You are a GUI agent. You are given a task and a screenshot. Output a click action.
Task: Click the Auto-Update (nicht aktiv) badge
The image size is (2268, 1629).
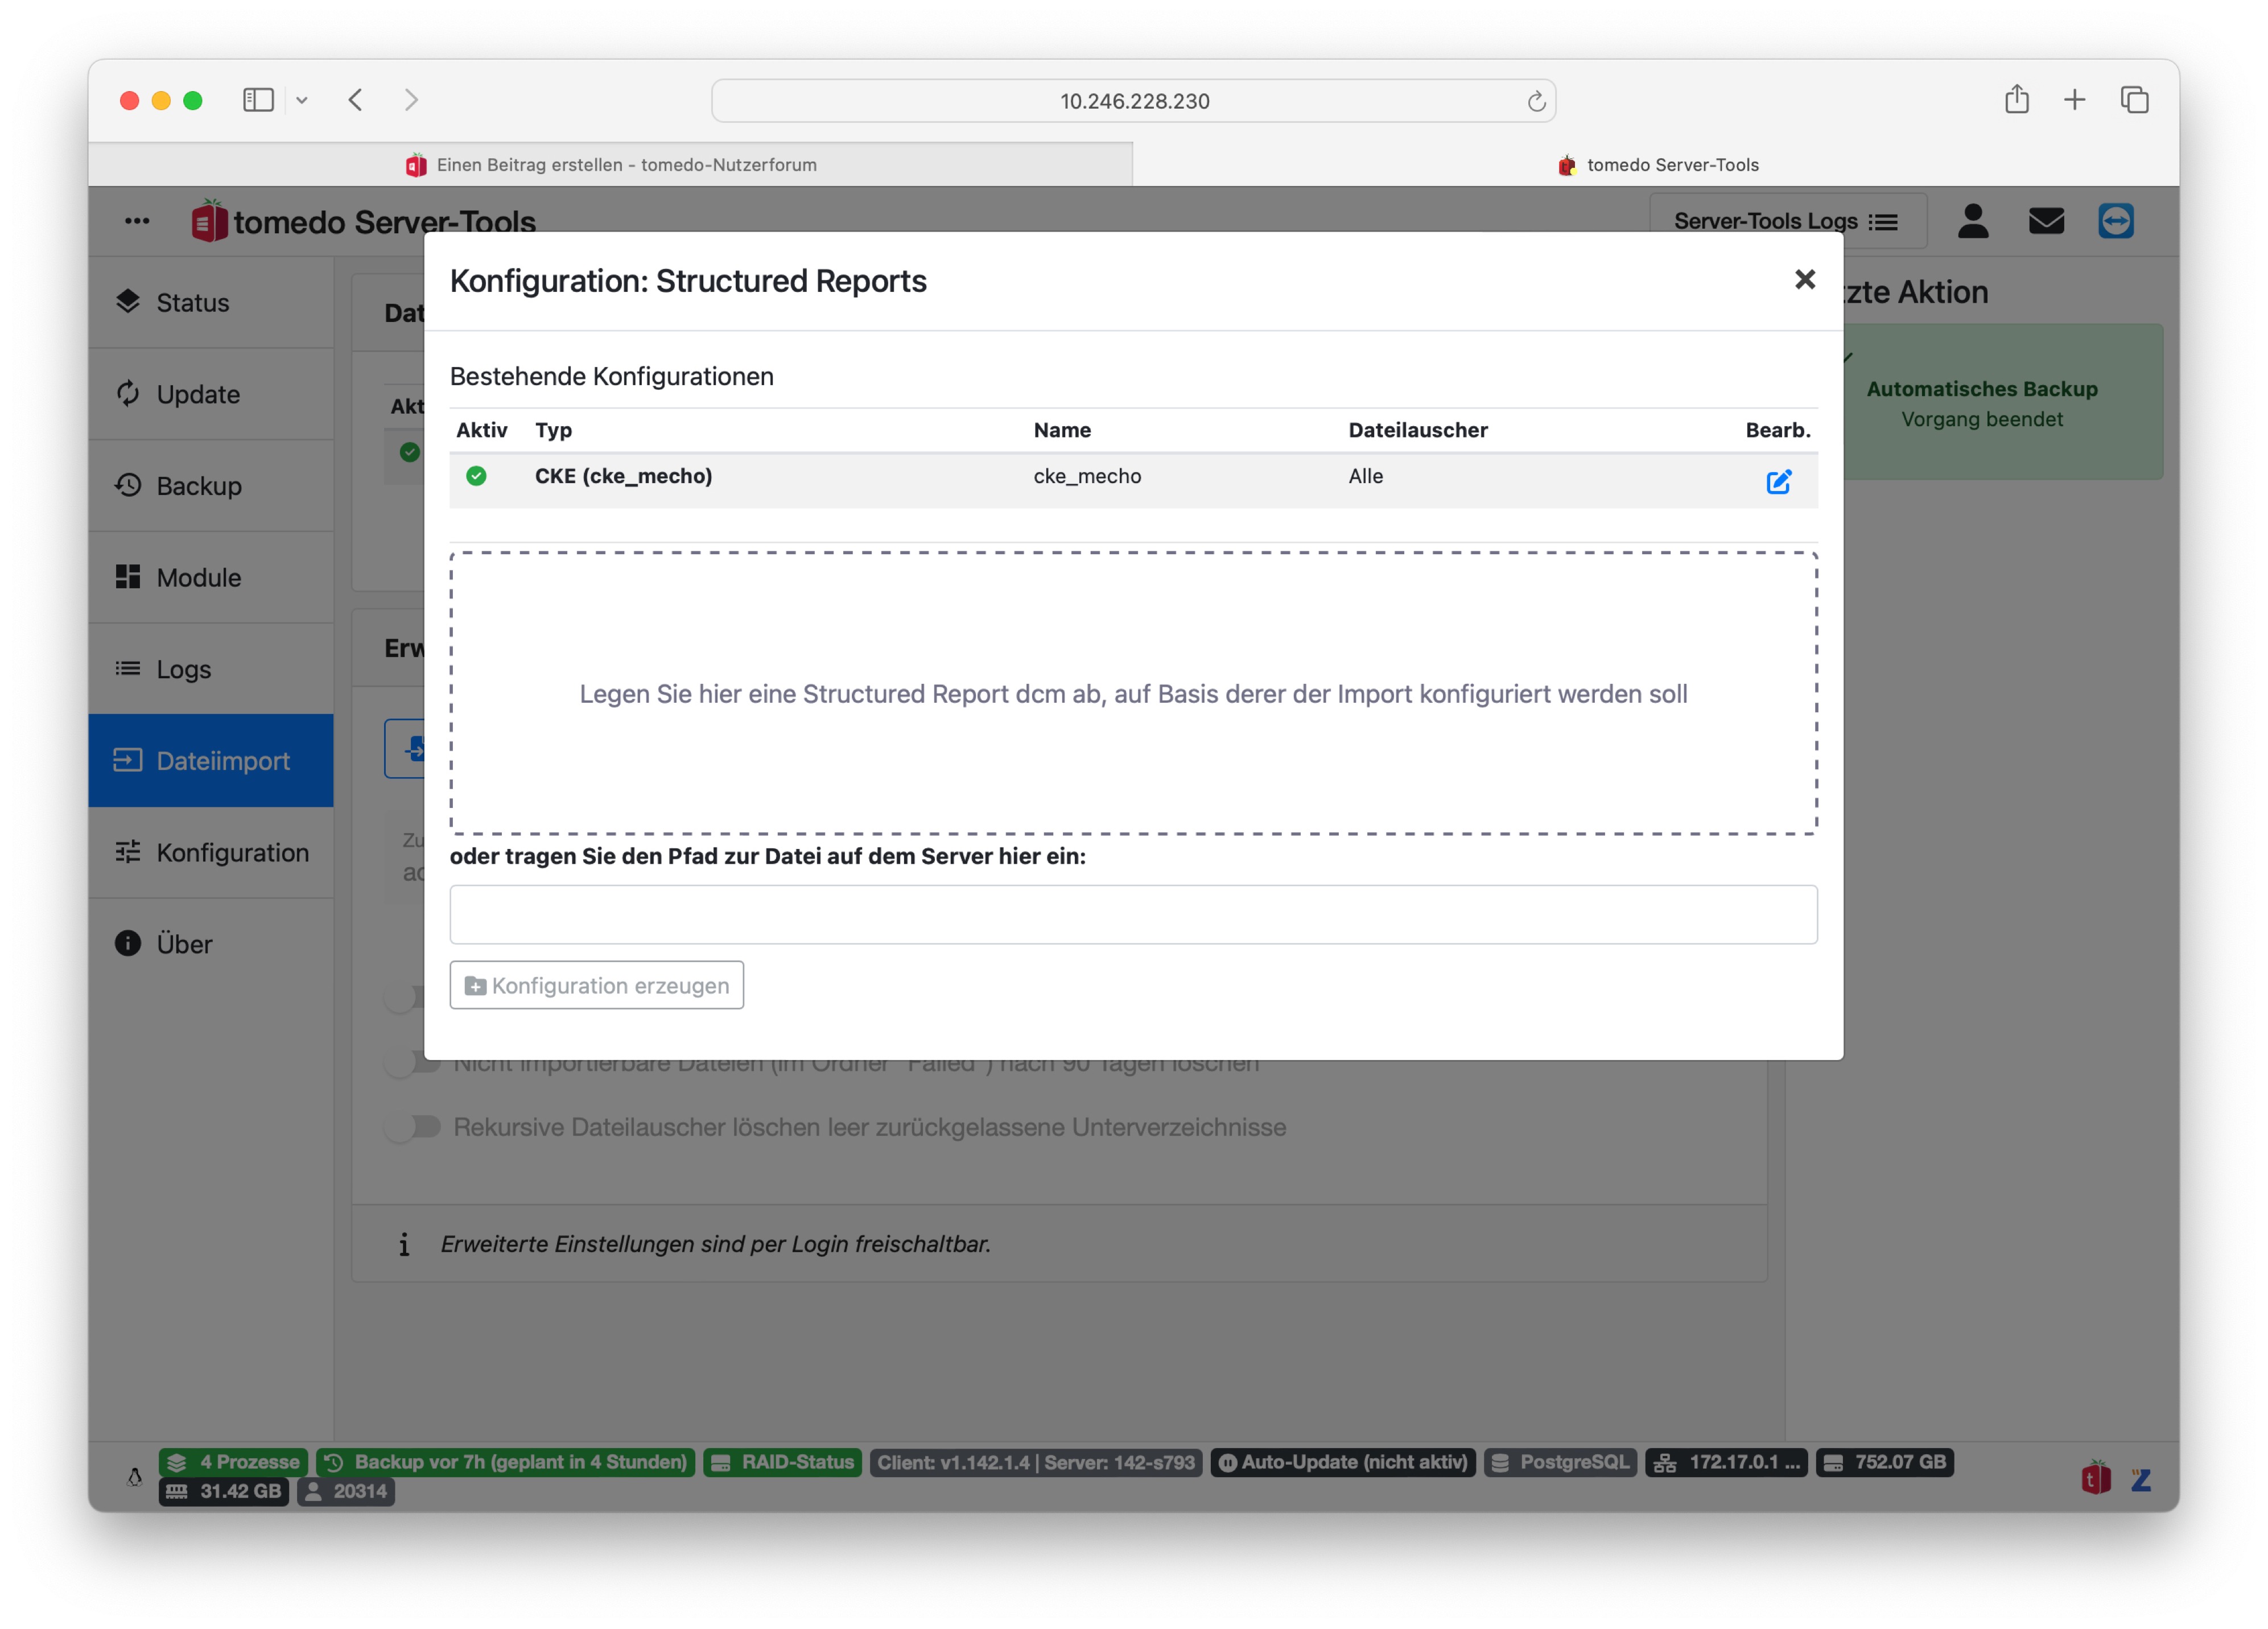1342,1461
